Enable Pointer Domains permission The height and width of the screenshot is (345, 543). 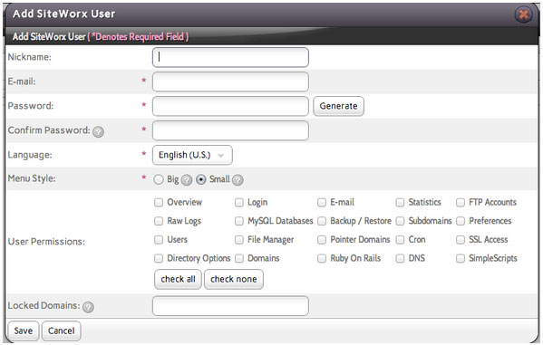[x=322, y=240]
